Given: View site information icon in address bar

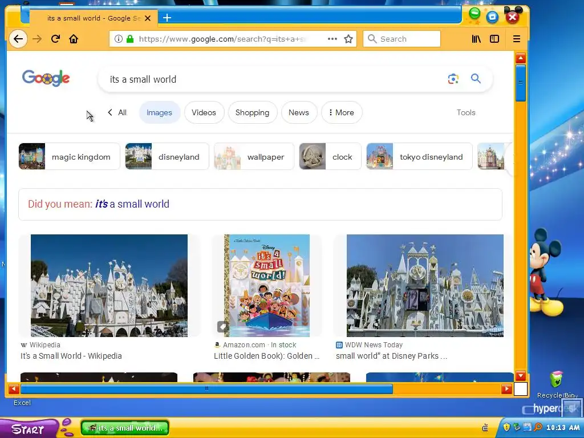Looking at the screenshot, I should (119, 39).
